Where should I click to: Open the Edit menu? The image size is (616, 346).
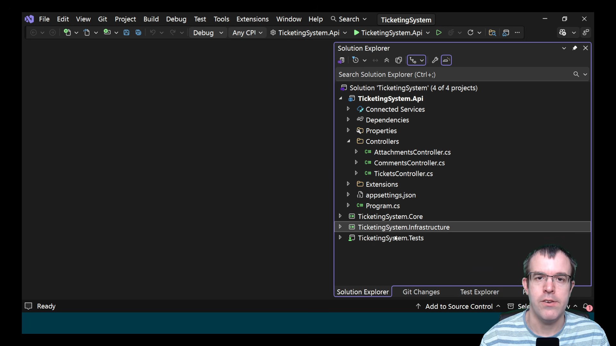tap(63, 19)
